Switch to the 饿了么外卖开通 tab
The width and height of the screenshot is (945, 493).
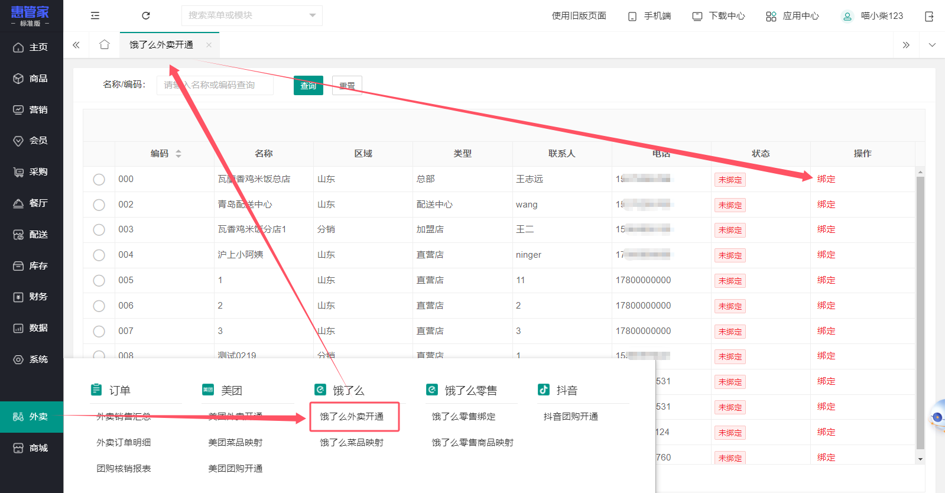pos(161,45)
